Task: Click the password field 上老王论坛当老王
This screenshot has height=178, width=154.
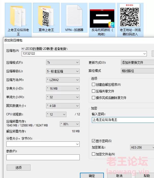Action: (x=123, y=120)
